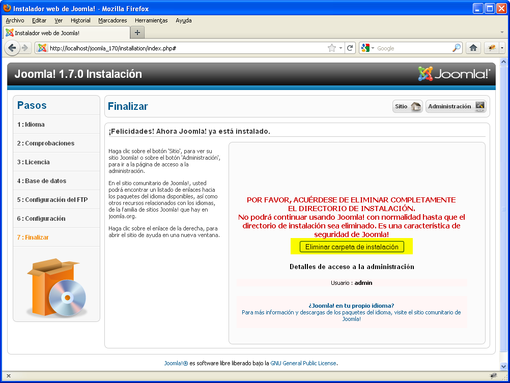Click the Administración button
The width and height of the screenshot is (510, 383).
point(456,106)
